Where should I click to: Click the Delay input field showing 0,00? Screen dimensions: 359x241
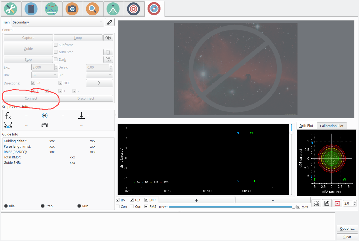pyautogui.click(x=97, y=67)
